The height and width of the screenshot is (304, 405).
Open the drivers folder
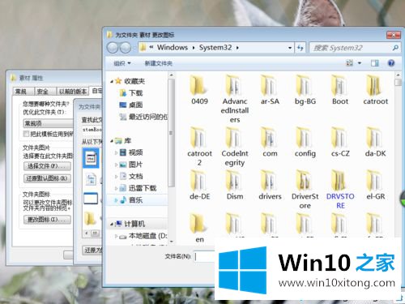click(x=270, y=186)
